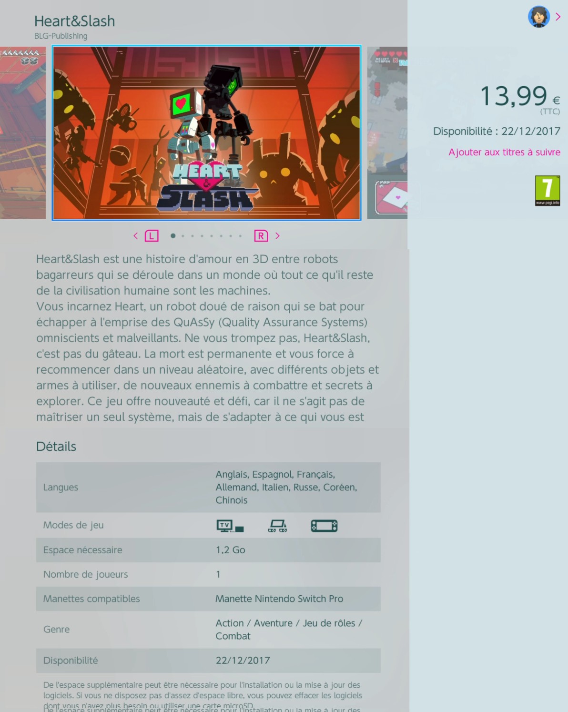The width and height of the screenshot is (568, 712).
Task: Open the partially visible previous screenshot
Action: click(23, 133)
